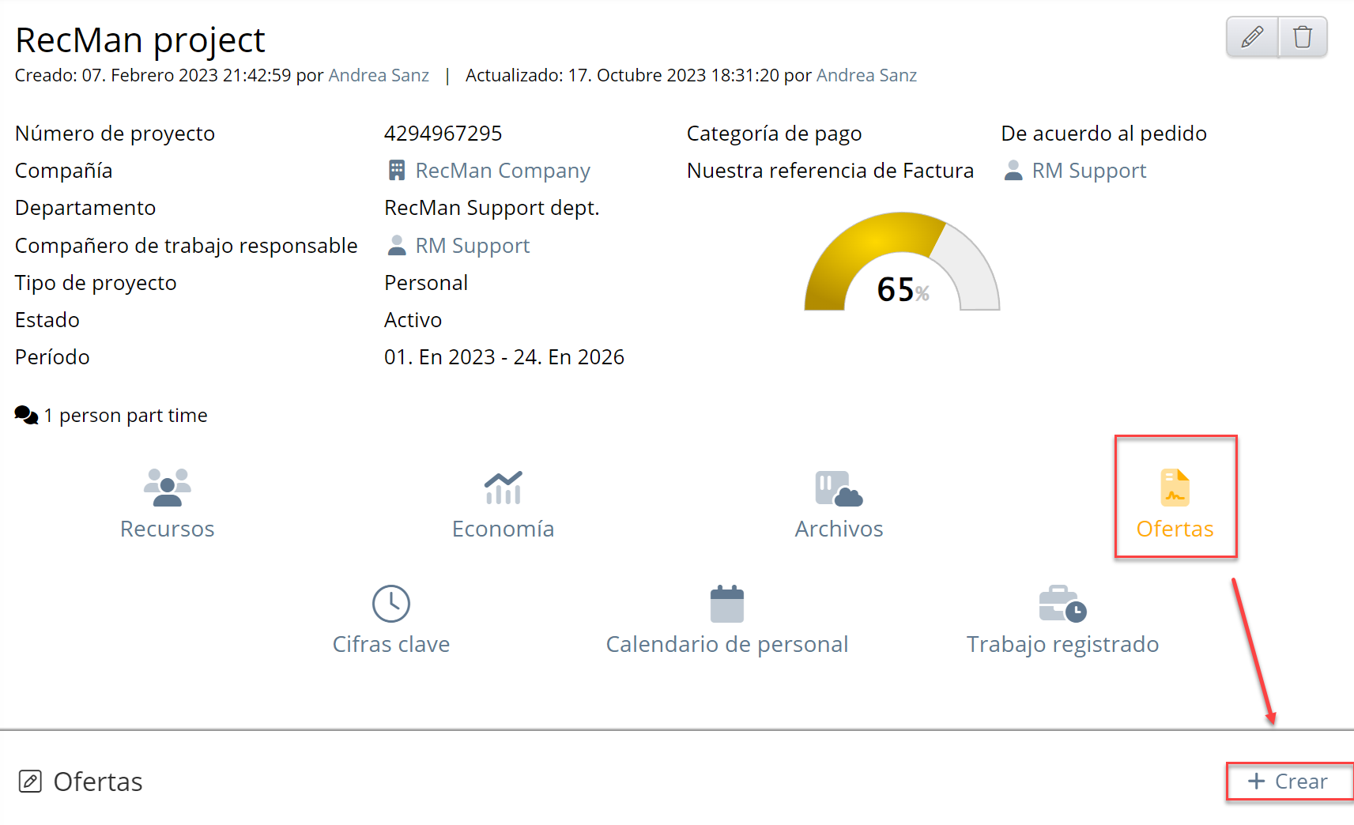Open the RecMan Company link

click(x=503, y=171)
